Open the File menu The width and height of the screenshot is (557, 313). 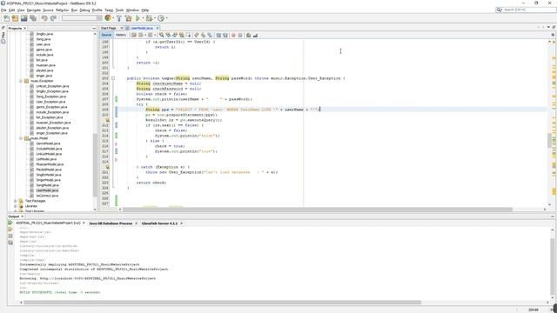pos(3,10)
